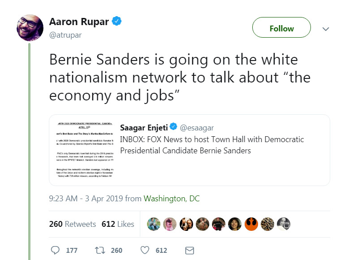Click the Aaron Rupar display name
This screenshot has width=345, height=260.
click(x=79, y=22)
